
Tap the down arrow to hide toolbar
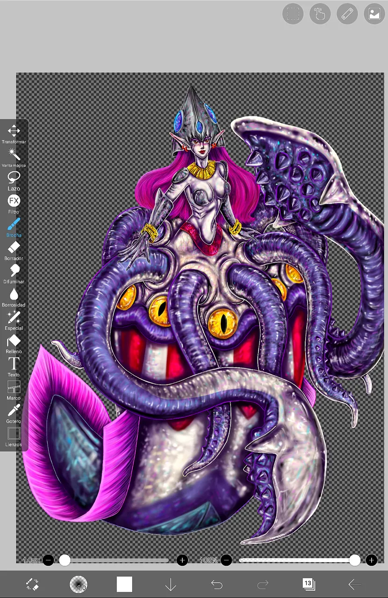pyautogui.click(x=170, y=584)
